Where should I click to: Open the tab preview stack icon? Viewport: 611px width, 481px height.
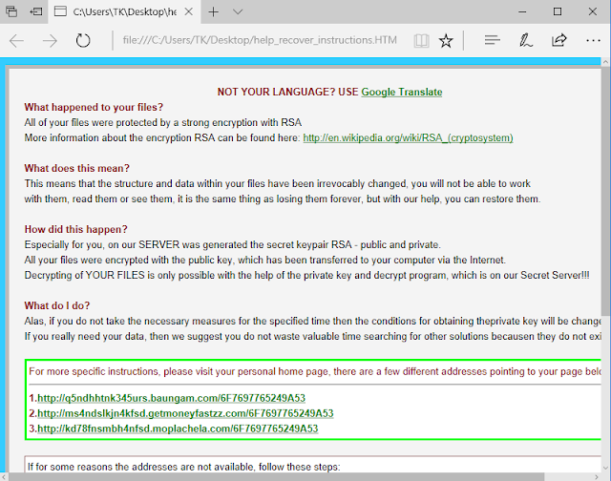click(x=11, y=11)
